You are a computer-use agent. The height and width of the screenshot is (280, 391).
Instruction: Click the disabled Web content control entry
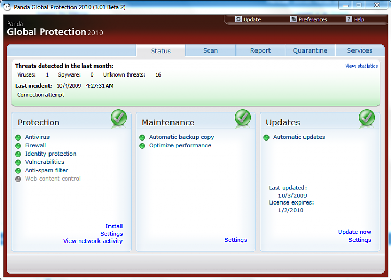click(53, 179)
